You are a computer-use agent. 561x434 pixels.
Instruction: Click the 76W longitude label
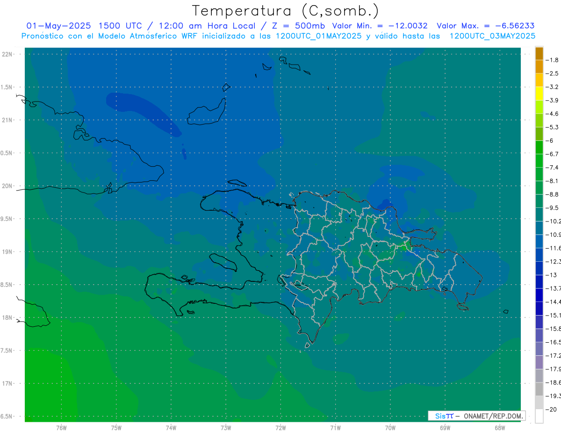61,428
